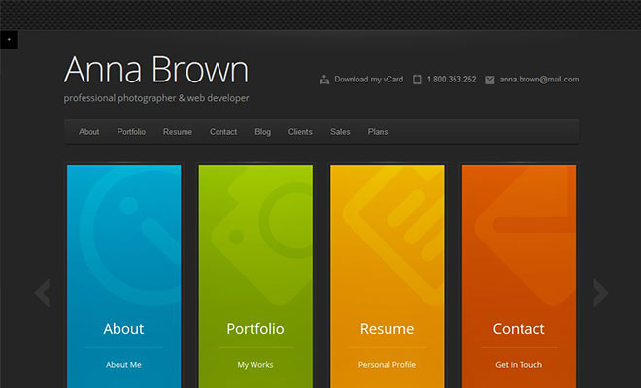641x388 pixels.
Task: Open the Portfolio menu item
Action: click(131, 132)
